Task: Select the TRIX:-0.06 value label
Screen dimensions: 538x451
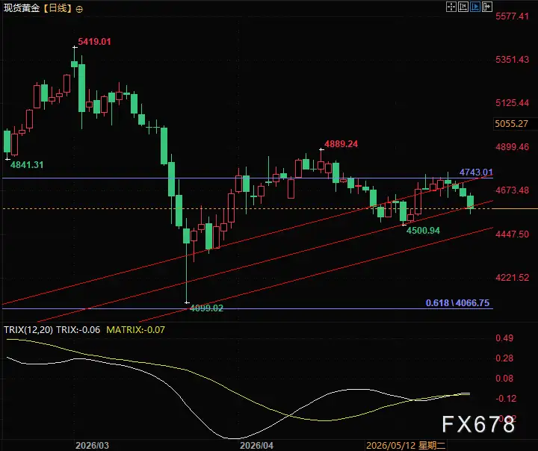Action: pyautogui.click(x=78, y=330)
